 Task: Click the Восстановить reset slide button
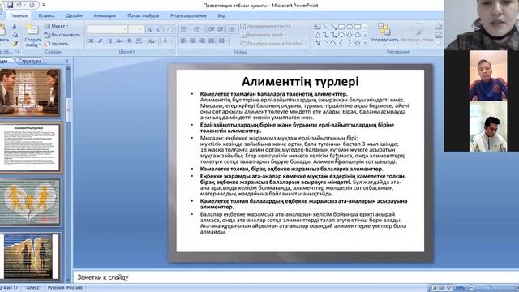(62, 35)
